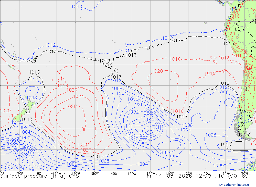Click the 150W longitude axis label

pyautogui.click(x=94, y=174)
